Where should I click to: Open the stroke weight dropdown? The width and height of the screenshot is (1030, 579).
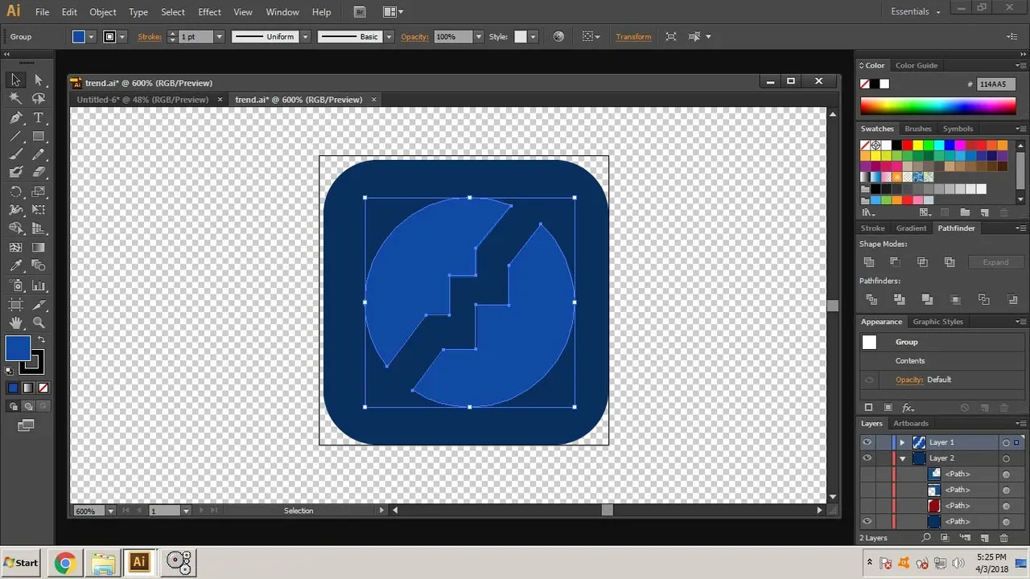218,37
